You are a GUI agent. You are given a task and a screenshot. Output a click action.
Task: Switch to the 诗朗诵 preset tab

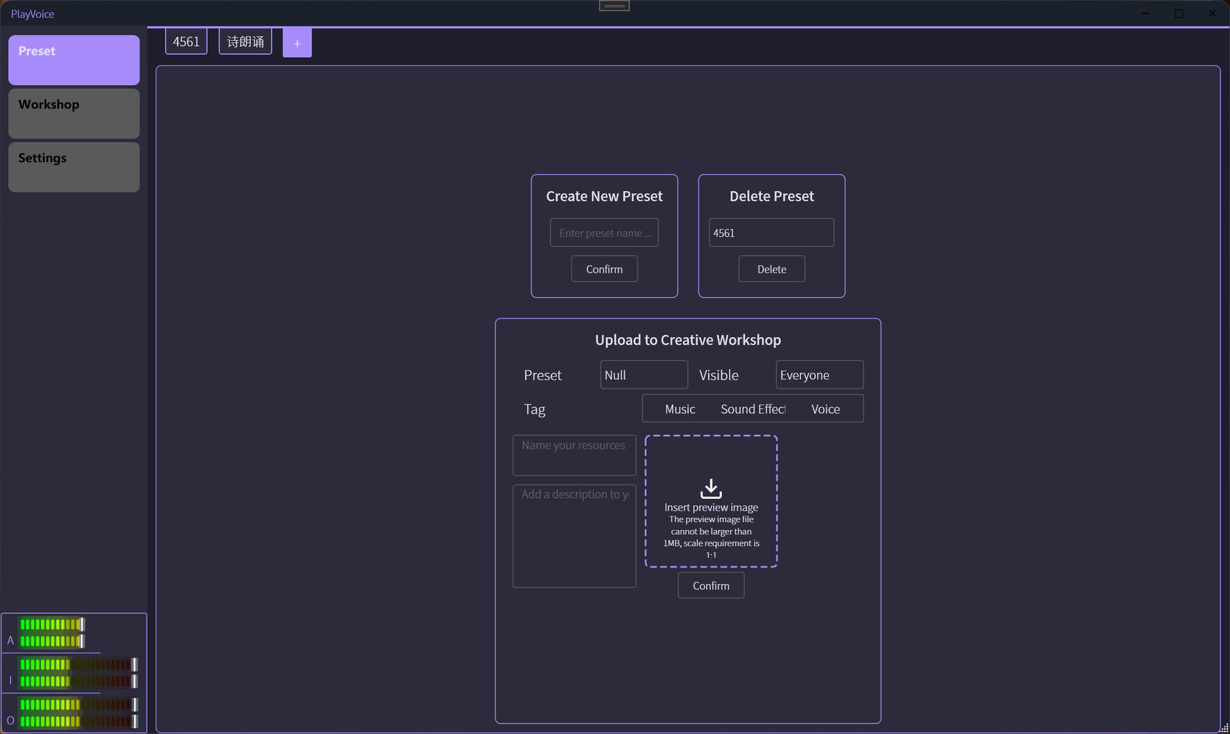click(x=245, y=41)
